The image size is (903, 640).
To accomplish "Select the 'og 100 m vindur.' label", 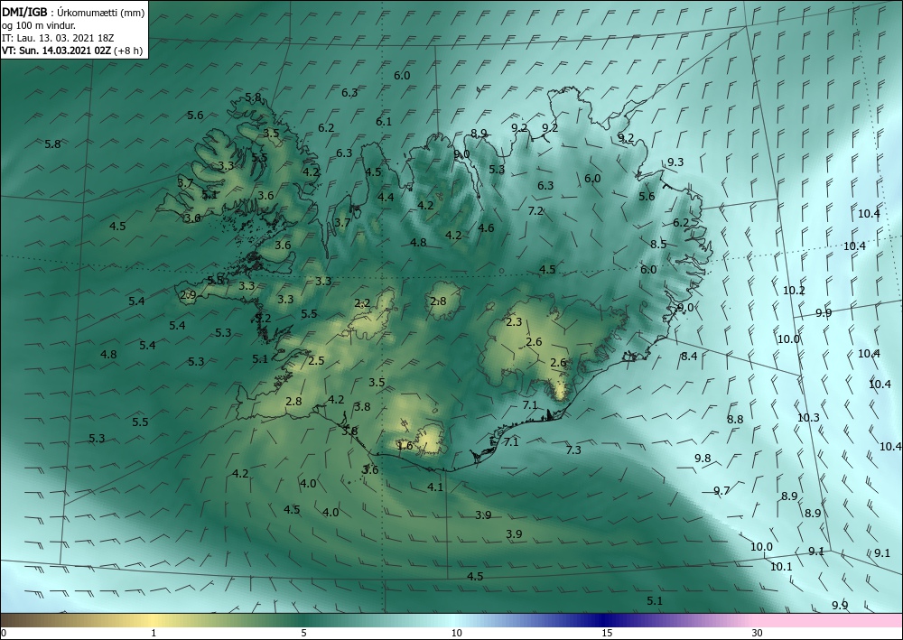I will tap(39, 24).
